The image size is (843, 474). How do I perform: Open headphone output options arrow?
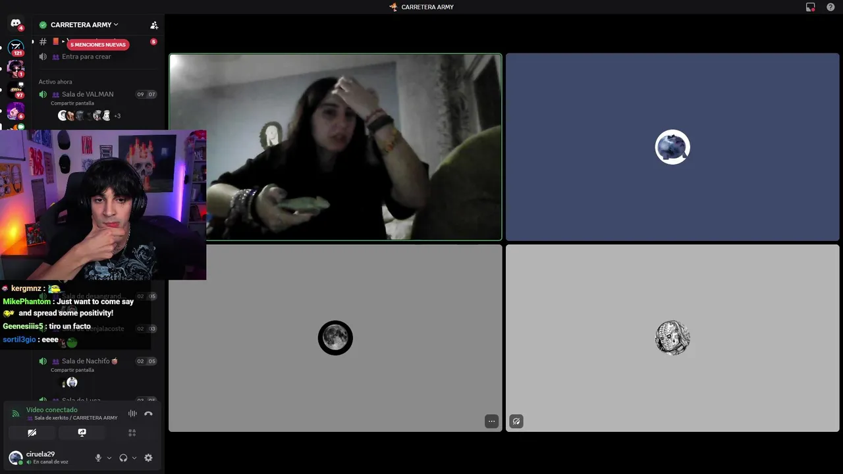pos(134,458)
